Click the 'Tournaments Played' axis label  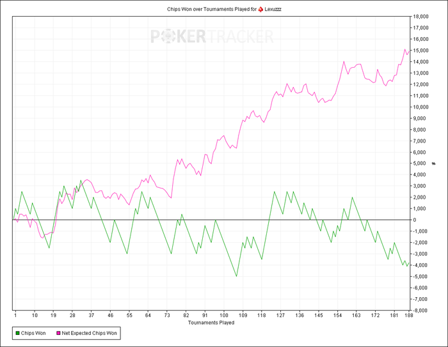211,323
